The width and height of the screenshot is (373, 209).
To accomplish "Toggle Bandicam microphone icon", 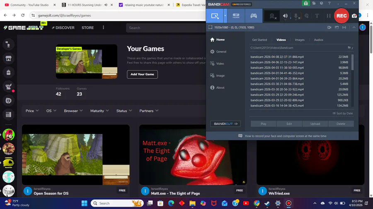I will pos(296,16).
